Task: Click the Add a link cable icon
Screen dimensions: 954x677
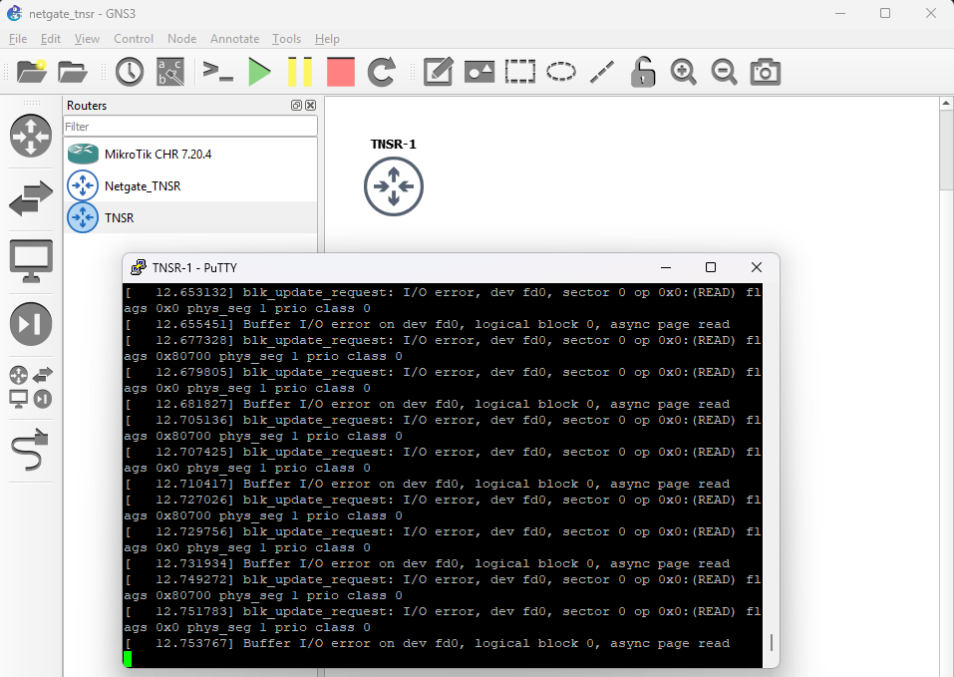Action: 30,452
